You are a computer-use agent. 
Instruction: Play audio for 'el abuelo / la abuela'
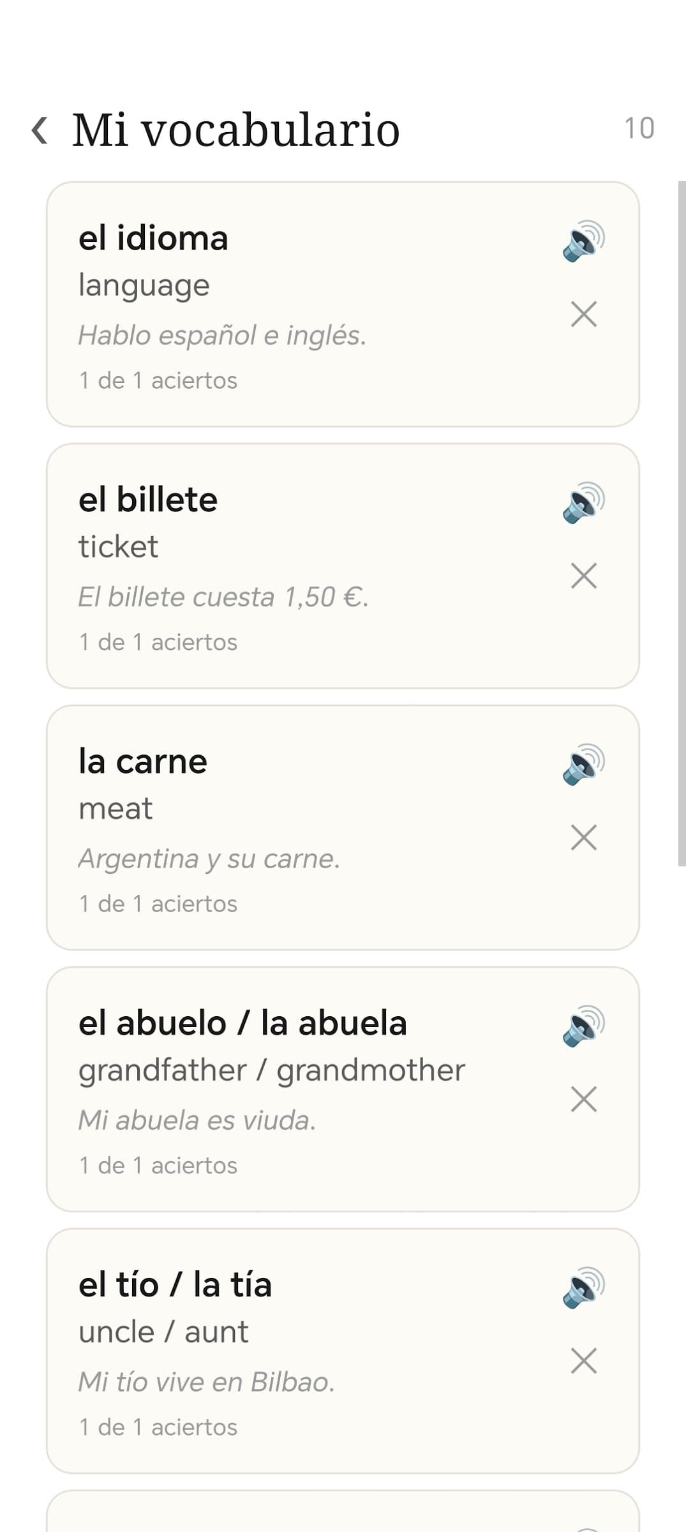(584, 1026)
